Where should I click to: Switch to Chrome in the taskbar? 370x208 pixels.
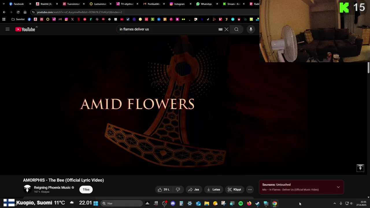click(275, 203)
